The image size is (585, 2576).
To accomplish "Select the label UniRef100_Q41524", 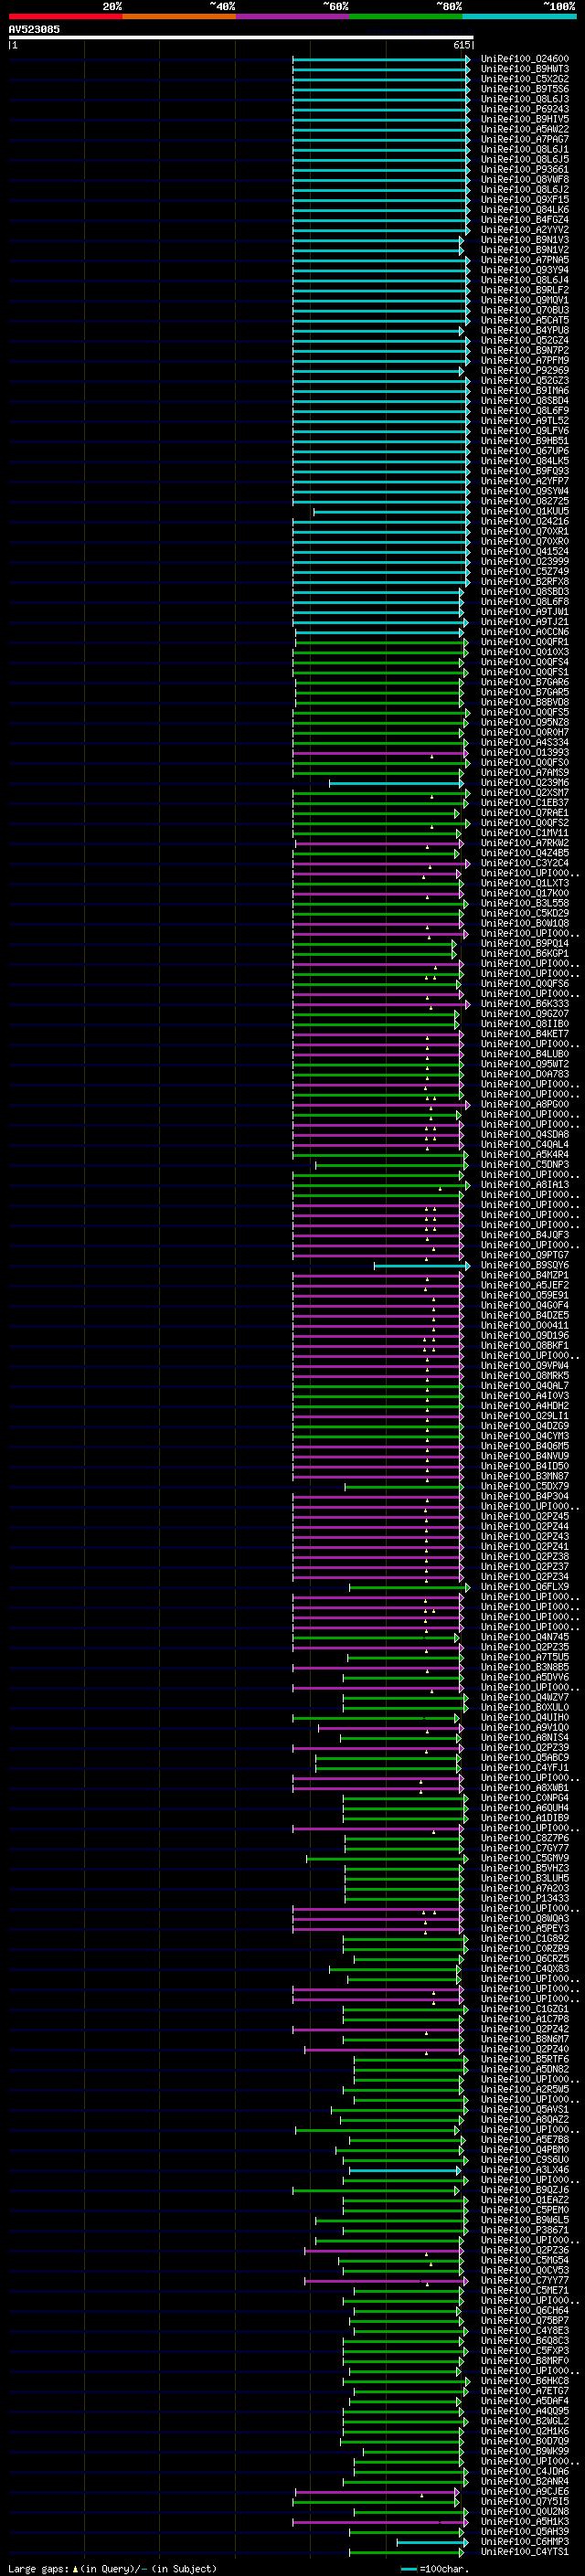I will point(525,551).
